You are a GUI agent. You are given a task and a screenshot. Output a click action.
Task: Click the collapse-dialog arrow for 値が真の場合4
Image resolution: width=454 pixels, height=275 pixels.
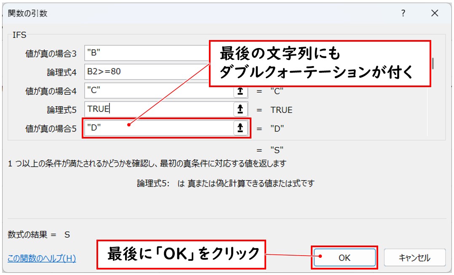tap(240, 91)
